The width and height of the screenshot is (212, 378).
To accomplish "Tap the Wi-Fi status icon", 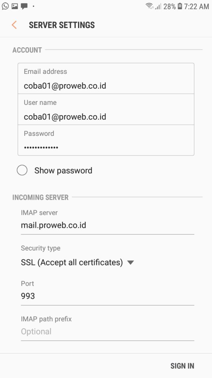I will coord(149,6).
